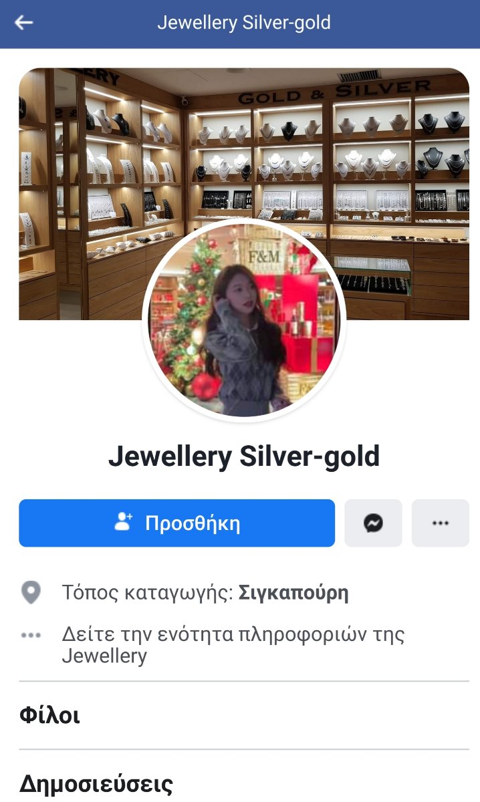Tap the Προσθήκη add friend button
Screen dimensions: 480x802
176,523
